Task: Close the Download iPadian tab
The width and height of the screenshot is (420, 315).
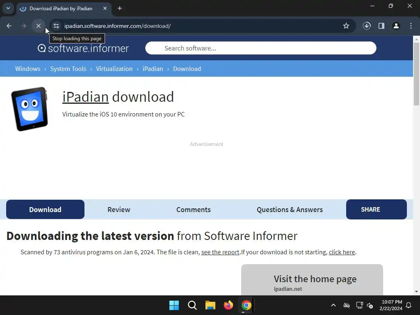Action: pos(105,8)
